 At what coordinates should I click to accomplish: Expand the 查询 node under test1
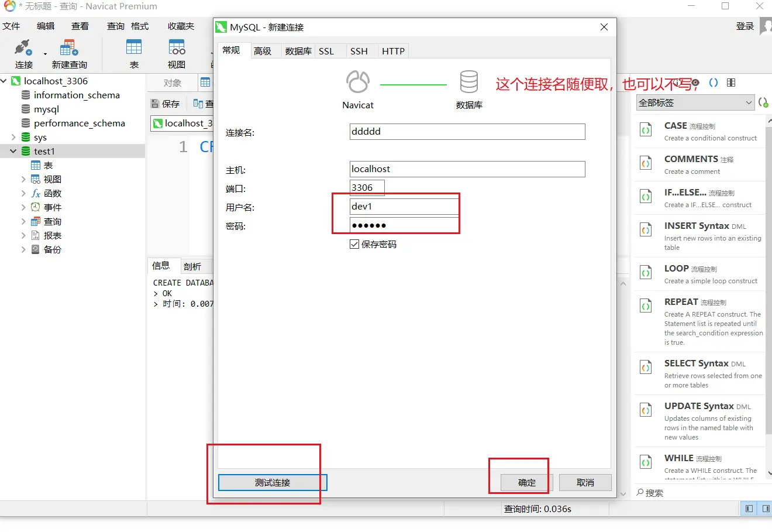click(x=23, y=221)
